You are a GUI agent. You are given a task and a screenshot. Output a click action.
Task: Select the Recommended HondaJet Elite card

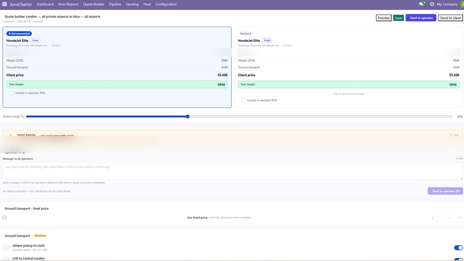[117, 67]
